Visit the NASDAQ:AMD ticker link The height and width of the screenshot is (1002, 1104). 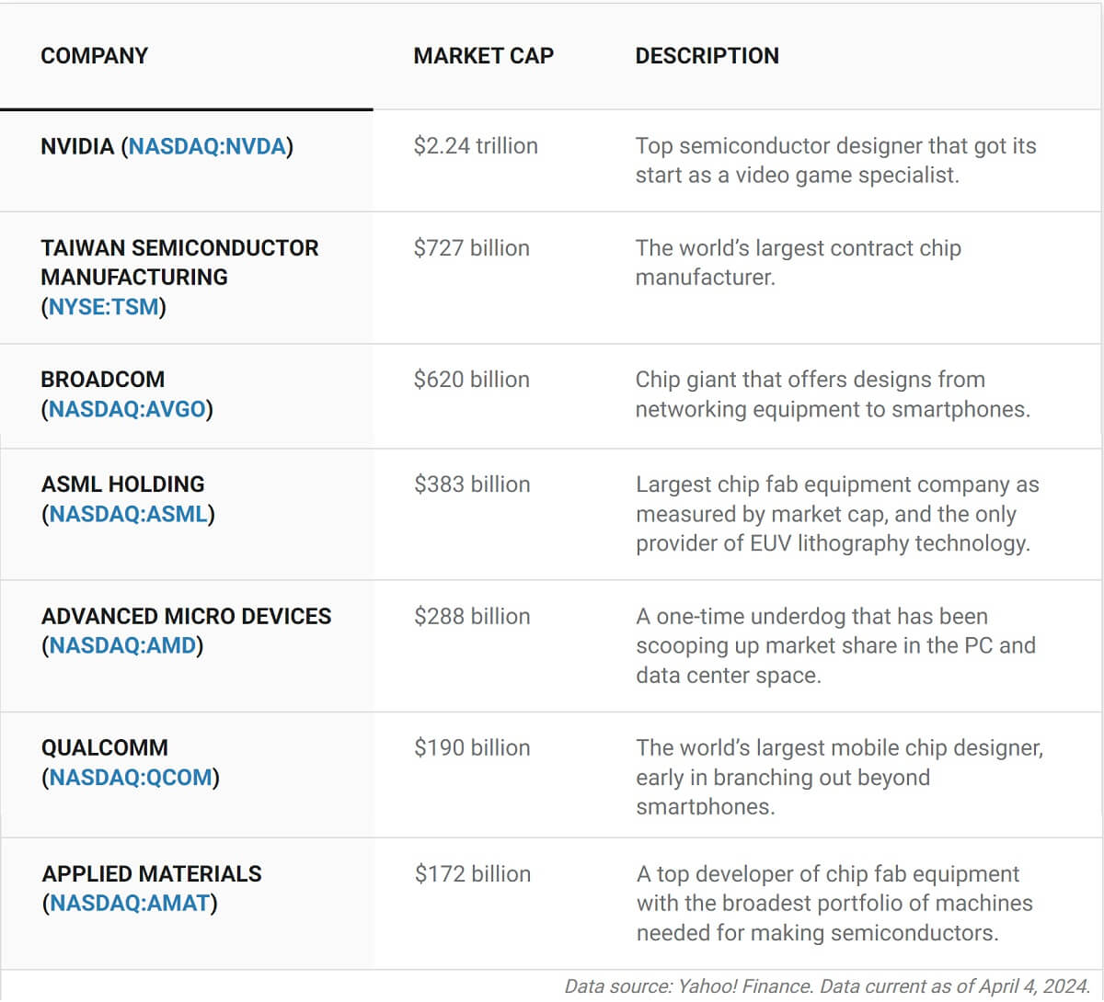122,645
